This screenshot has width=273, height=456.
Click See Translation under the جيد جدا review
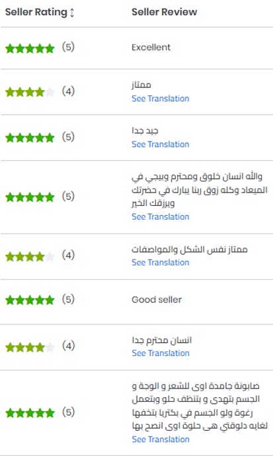pyautogui.click(x=161, y=144)
